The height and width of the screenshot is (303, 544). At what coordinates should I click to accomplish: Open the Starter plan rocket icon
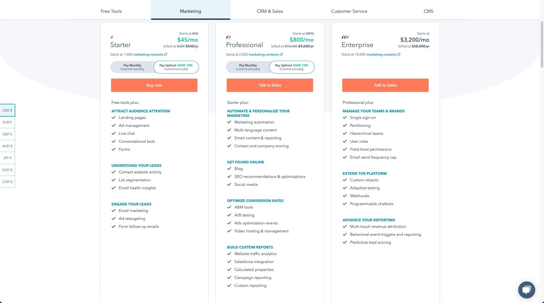pyautogui.click(x=112, y=37)
